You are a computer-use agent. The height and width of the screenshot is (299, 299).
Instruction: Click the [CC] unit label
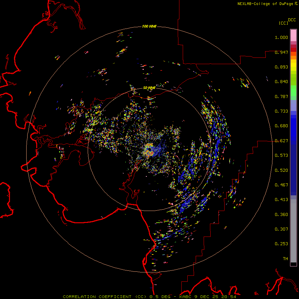[x=283, y=23]
